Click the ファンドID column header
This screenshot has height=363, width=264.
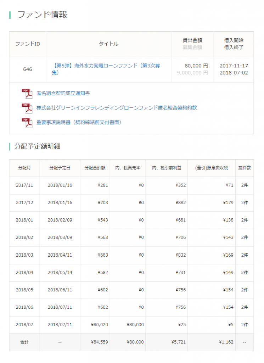28,44
